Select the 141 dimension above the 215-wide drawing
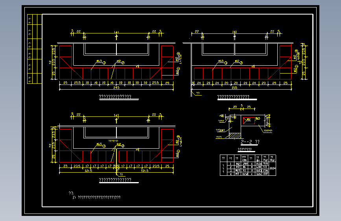 [x=234, y=32]
